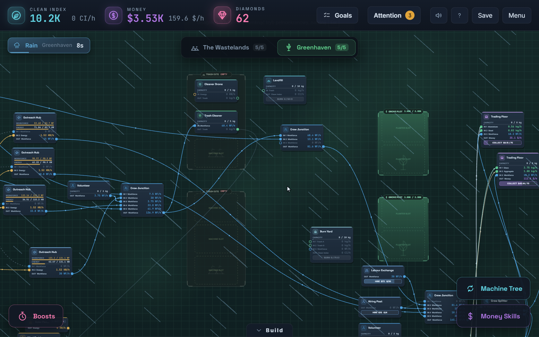Click the Rain cloud weather icon

17,46
